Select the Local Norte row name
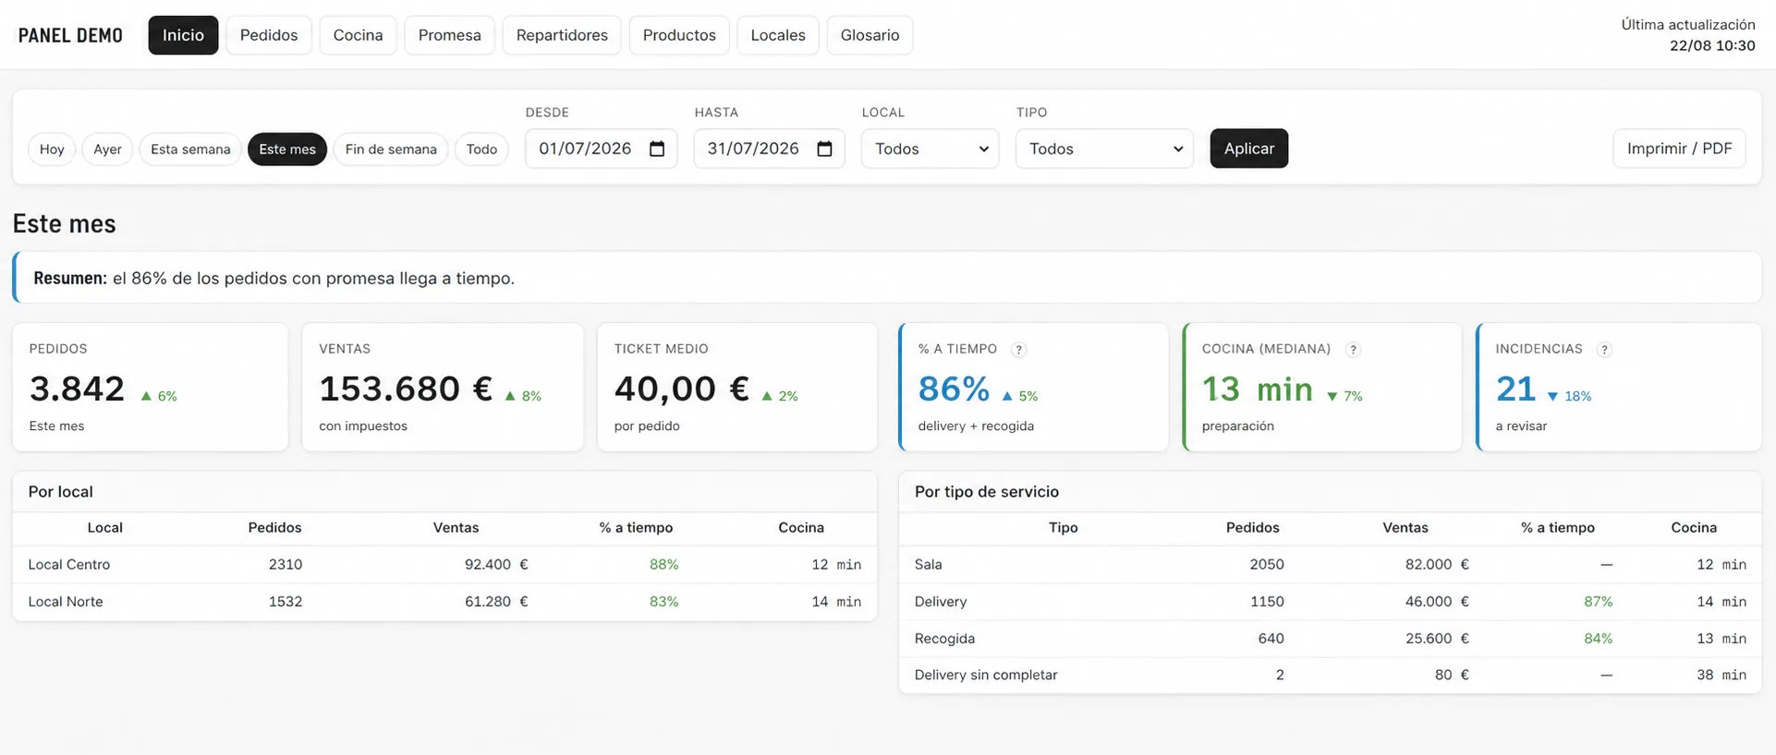The width and height of the screenshot is (1776, 755). pos(66,602)
